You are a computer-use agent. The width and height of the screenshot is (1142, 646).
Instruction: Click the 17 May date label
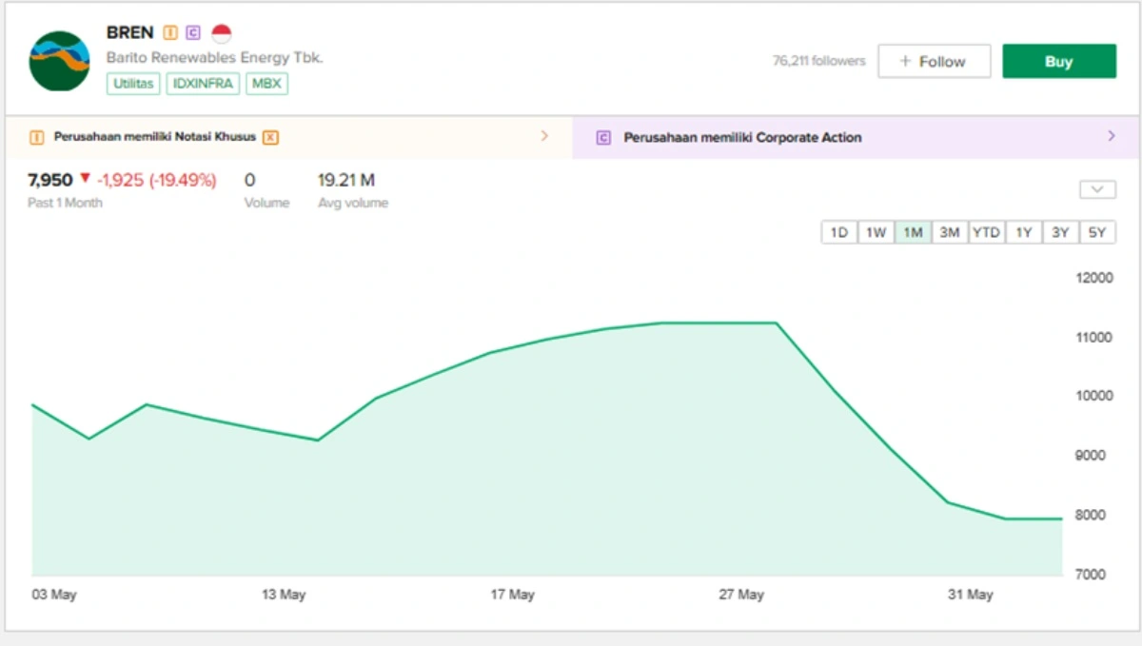coord(512,595)
